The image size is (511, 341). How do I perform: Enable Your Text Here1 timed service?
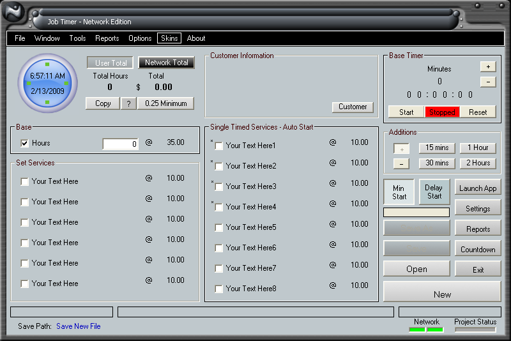click(218, 146)
